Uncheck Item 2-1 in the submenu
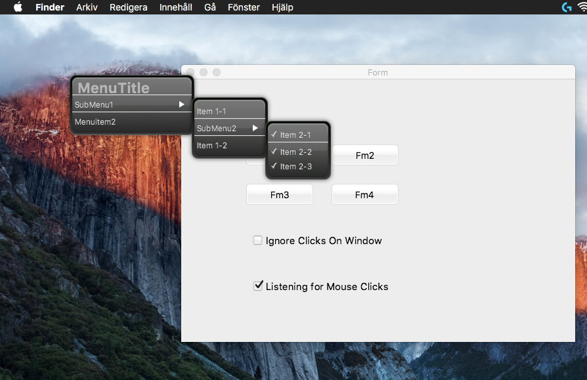 pos(297,135)
